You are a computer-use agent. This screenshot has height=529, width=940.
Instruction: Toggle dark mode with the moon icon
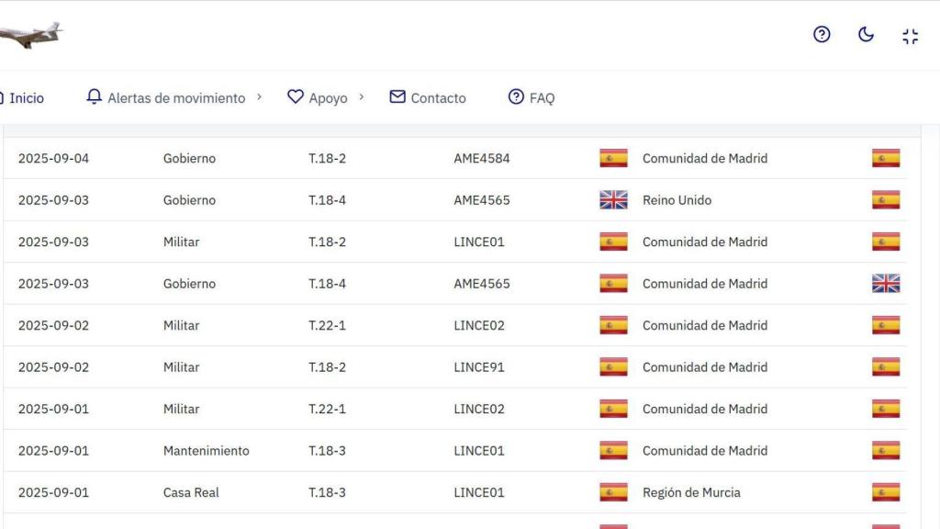point(866,35)
